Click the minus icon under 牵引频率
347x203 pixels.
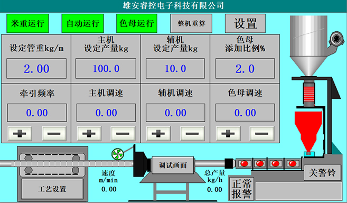coord(54,134)
